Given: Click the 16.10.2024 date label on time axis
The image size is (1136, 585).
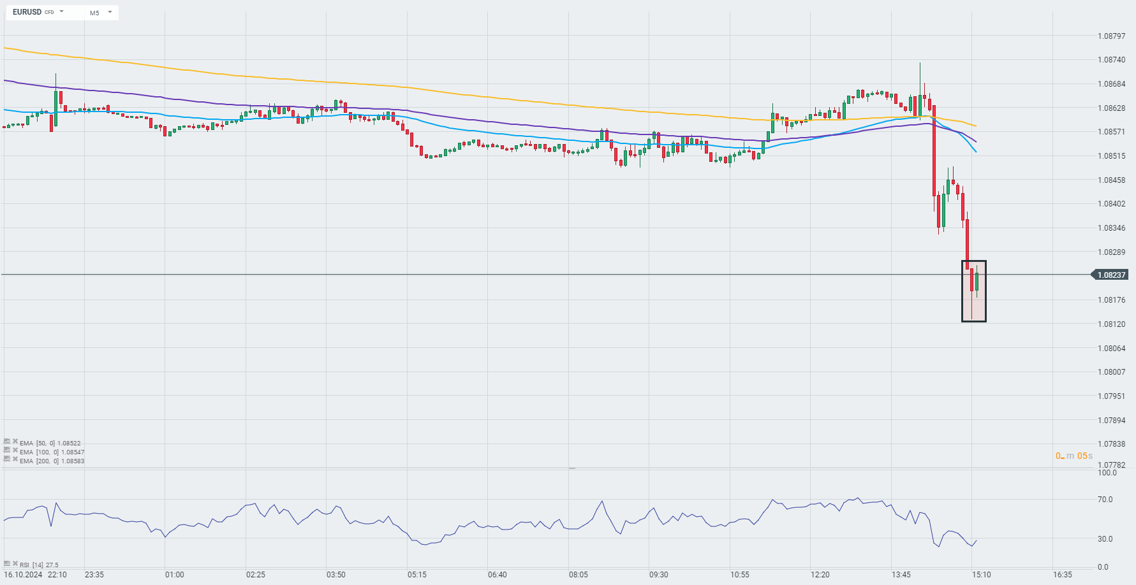Looking at the screenshot, I should pyautogui.click(x=23, y=575).
